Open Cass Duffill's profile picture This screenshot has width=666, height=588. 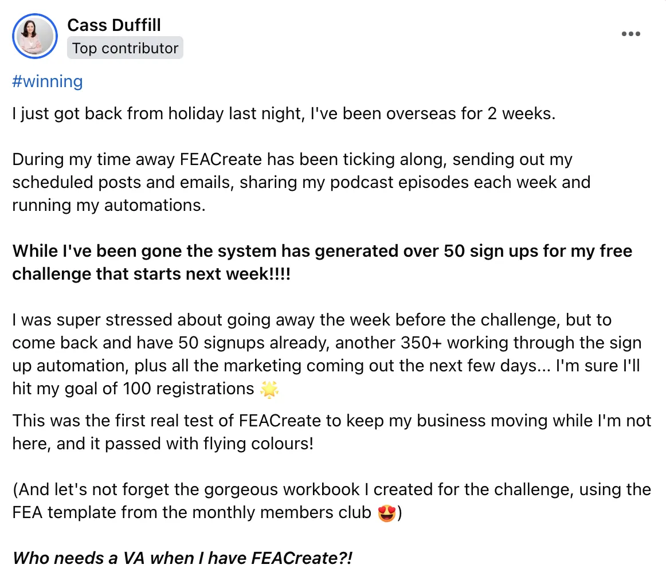35,36
